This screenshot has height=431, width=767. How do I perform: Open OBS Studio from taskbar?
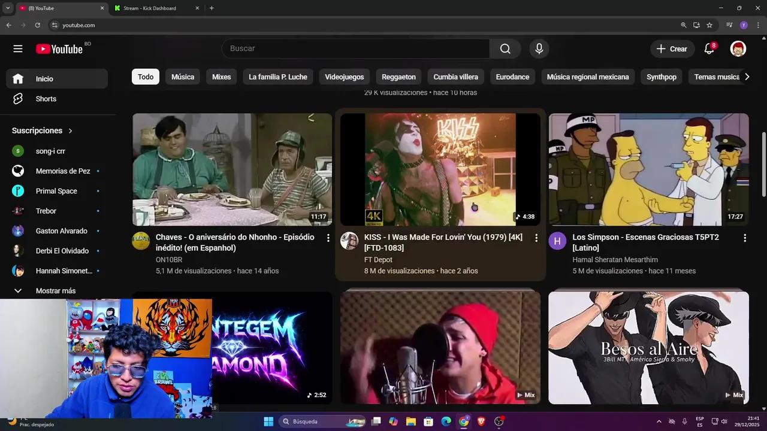(499, 421)
